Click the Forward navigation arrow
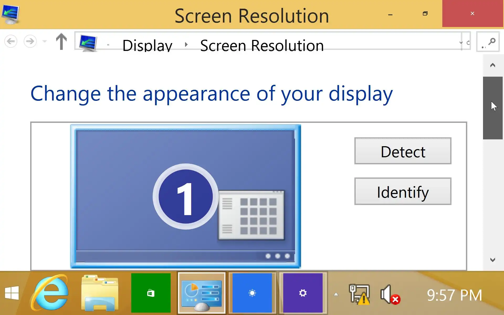Screen dimensions: 504x315 tap(30, 41)
